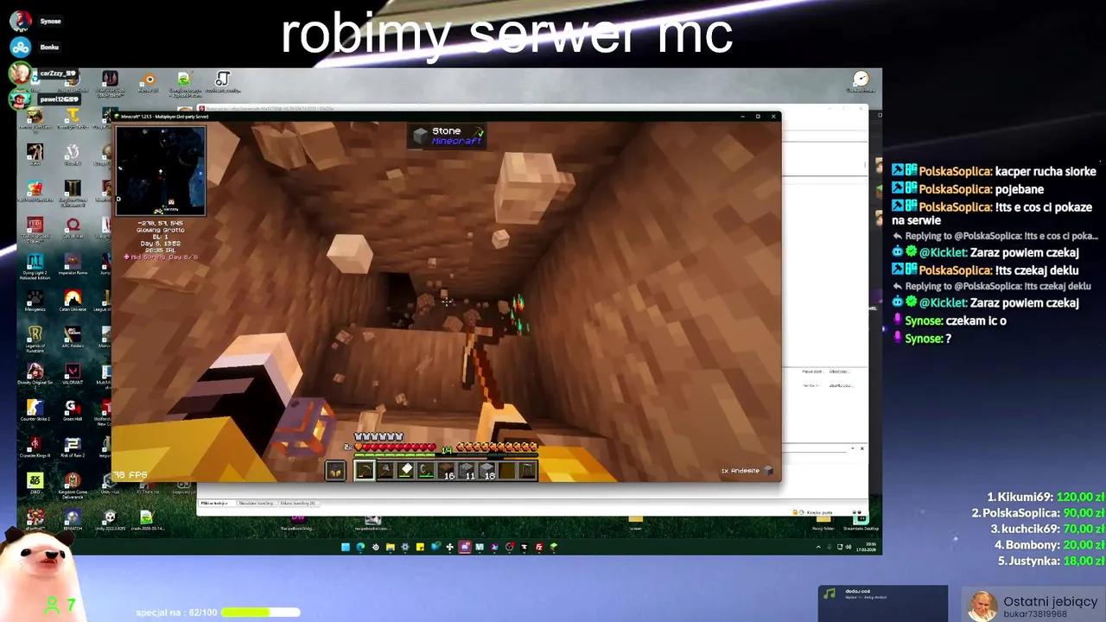Open the Risk of Rain 2 shortcut
This screenshot has height=622, width=1106.
(x=73, y=447)
